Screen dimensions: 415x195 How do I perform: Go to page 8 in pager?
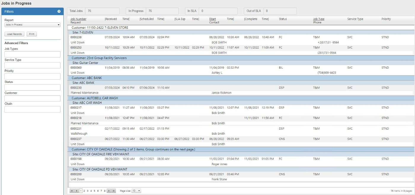[x=105, y=191]
